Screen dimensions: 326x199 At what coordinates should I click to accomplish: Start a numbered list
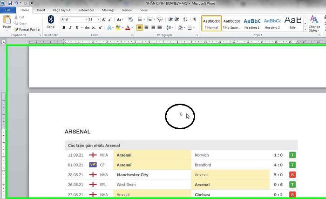[149, 20]
